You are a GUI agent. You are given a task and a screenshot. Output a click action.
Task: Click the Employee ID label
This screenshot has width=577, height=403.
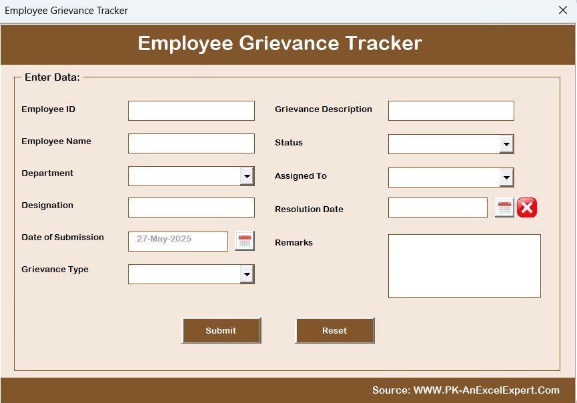click(48, 109)
